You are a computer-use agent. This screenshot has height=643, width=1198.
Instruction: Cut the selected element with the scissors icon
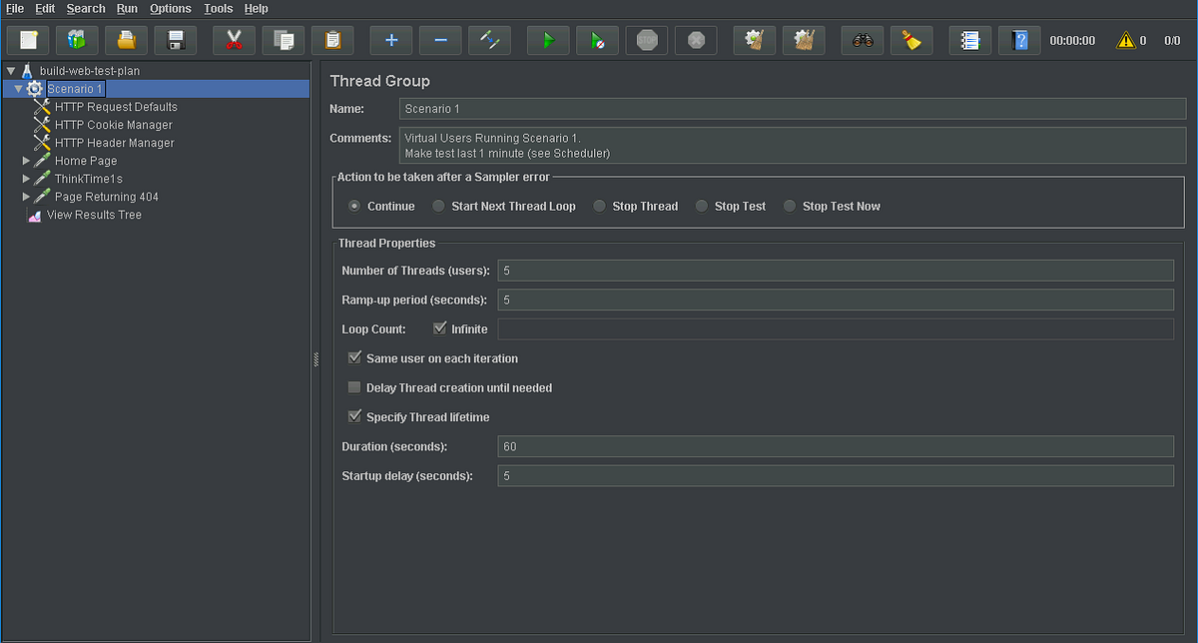point(233,40)
